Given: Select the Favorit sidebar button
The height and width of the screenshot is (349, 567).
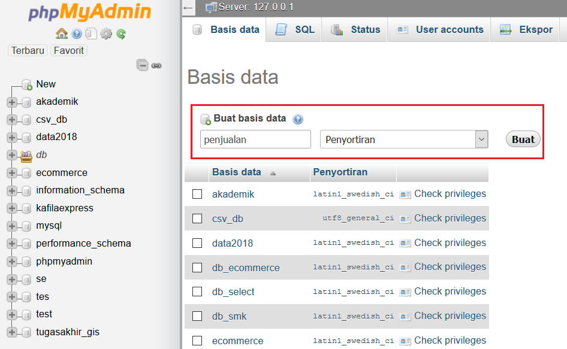Looking at the screenshot, I should click(x=69, y=50).
